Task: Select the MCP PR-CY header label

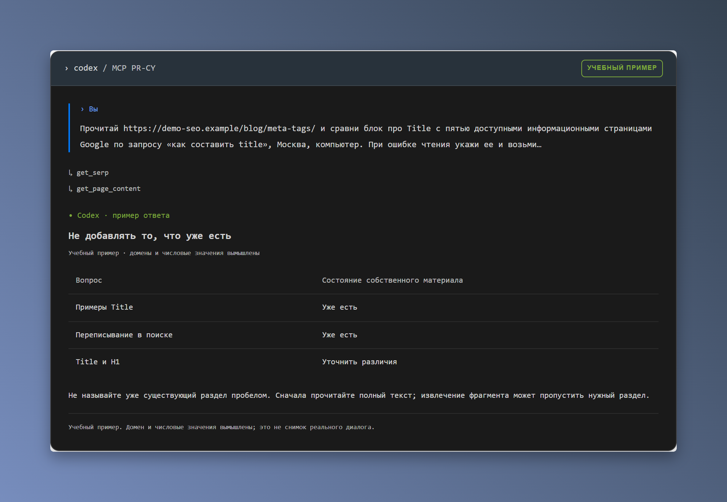Action: (134, 68)
